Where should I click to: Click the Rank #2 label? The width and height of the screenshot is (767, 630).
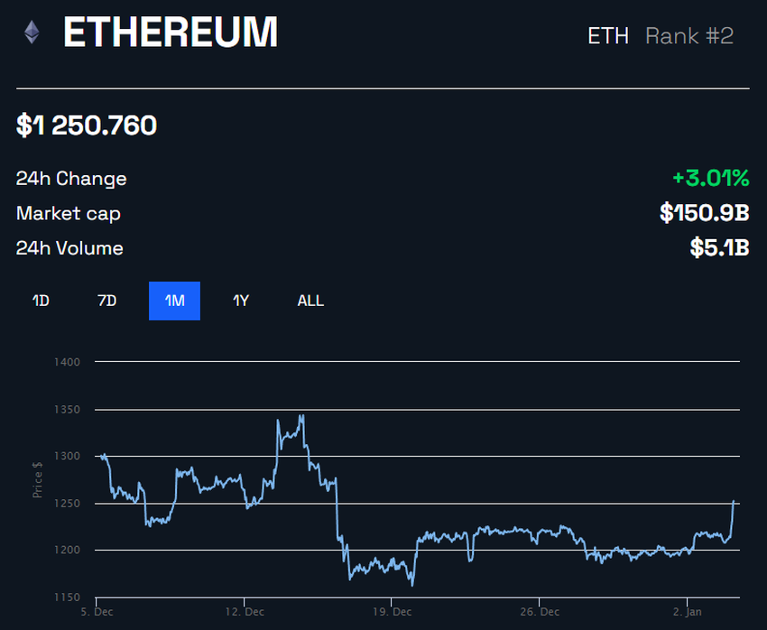pos(689,36)
